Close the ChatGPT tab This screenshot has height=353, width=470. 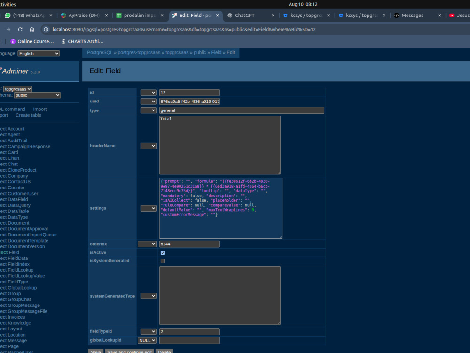tap(273, 16)
